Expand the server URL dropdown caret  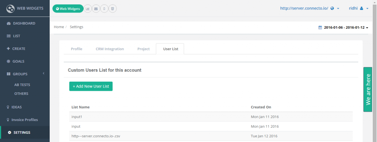click(x=338, y=8)
